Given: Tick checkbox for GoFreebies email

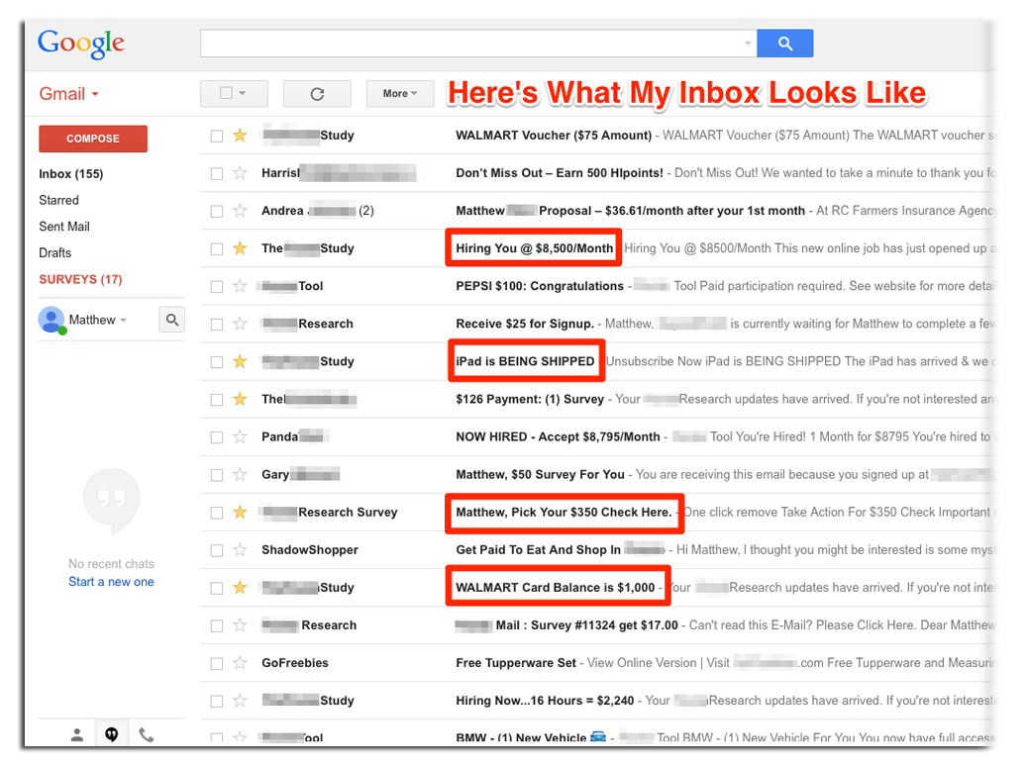Looking at the screenshot, I should click(x=217, y=663).
